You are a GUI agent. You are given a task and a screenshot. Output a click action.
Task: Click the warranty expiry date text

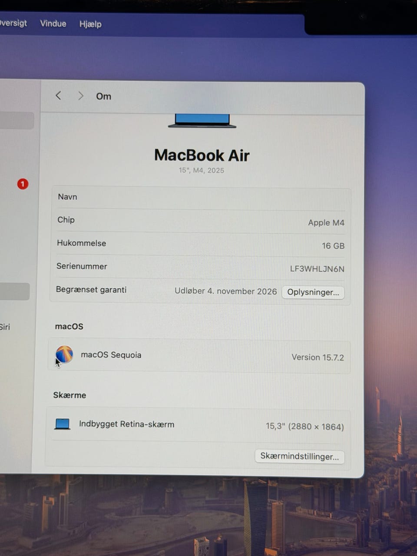click(x=225, y=291)
